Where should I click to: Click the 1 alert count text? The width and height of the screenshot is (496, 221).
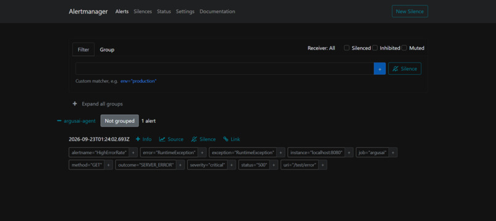point(148,121)
